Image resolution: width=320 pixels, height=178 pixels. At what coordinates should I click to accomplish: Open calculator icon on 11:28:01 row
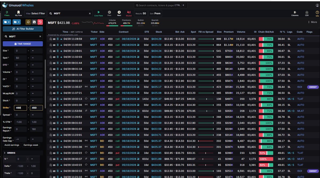(58, 51)
